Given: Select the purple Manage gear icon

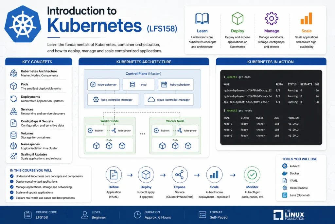Looking at the screenshot, I should [271, 18].
